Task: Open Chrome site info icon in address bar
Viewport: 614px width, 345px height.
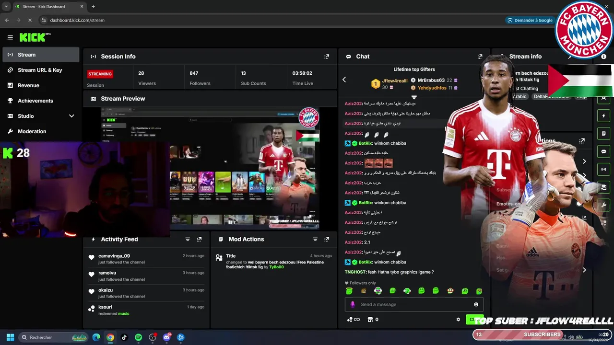Action: tap(44, 20)
